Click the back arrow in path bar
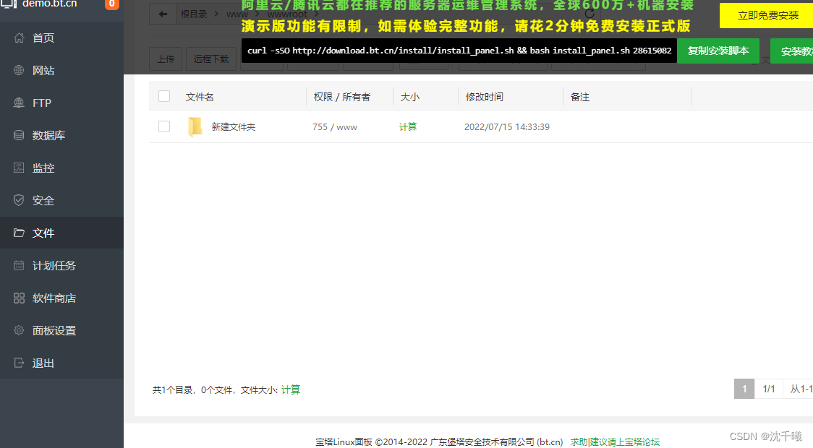This screenshot has width=813, height=448. click(163, 14)
